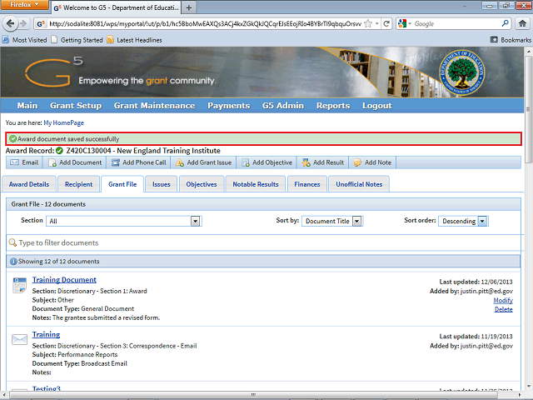The image size is (533, 400).
Task: Switch to the Recipient tab
Action: tap(78, 184)
